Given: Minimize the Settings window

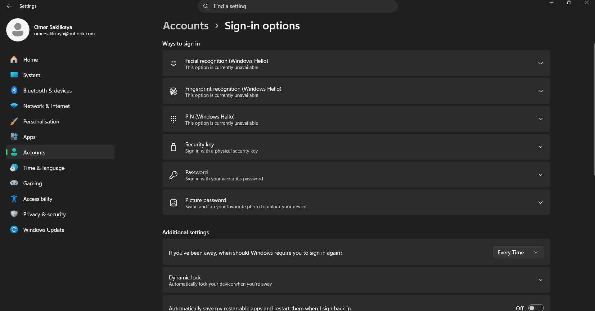Looking at the screenshot, I should click(552, 3).
